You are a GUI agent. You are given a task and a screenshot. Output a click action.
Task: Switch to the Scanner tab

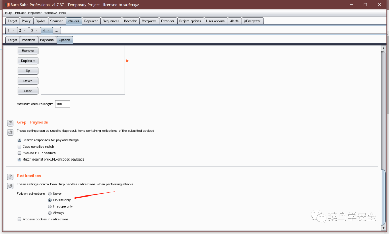pyautogui.click(x=56, y=21)
